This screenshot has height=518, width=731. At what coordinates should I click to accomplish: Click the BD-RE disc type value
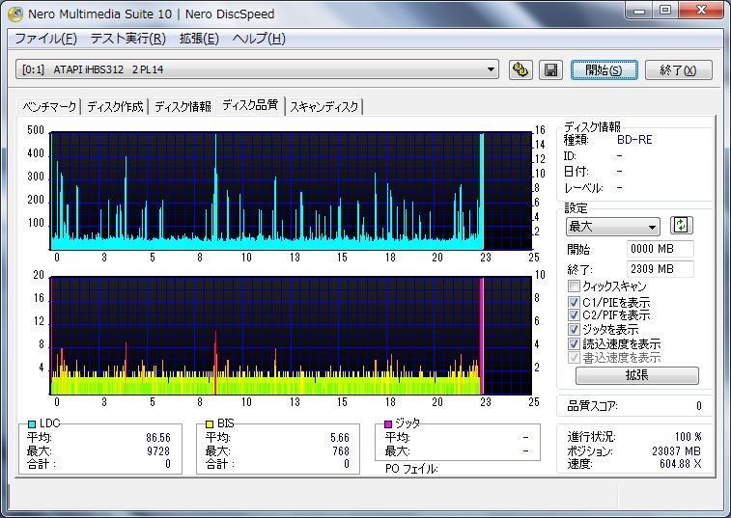point(634,140)
